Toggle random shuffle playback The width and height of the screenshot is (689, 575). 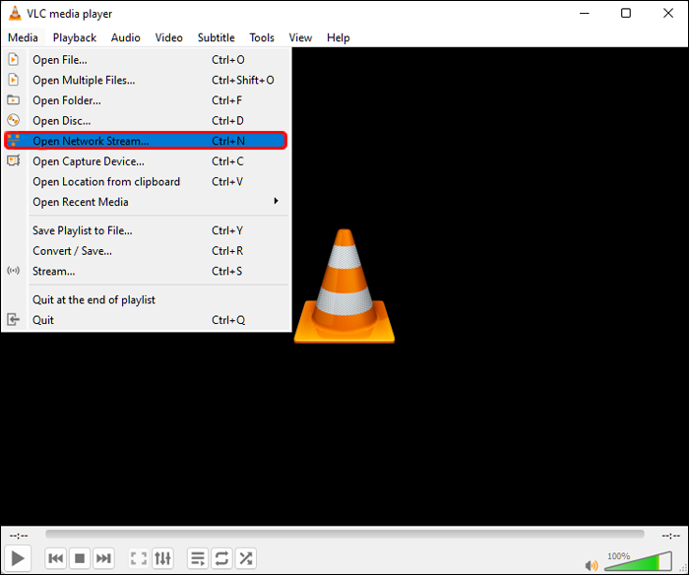coord(246,558)
